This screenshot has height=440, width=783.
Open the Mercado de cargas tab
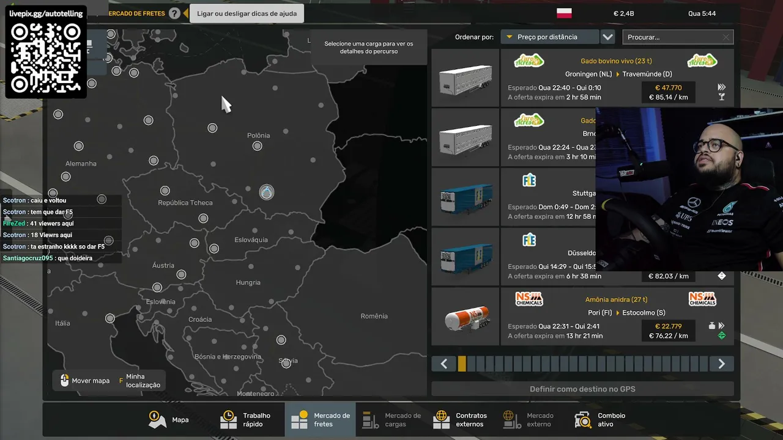tap(391, 420)
